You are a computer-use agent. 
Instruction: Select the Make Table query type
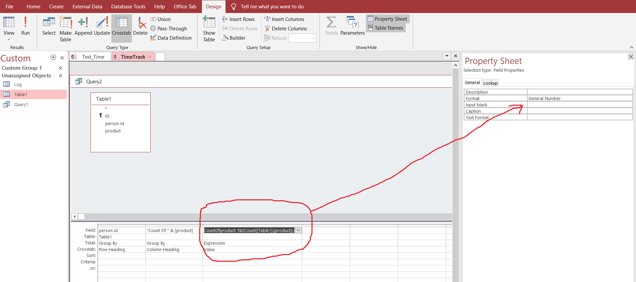(66, 29)
